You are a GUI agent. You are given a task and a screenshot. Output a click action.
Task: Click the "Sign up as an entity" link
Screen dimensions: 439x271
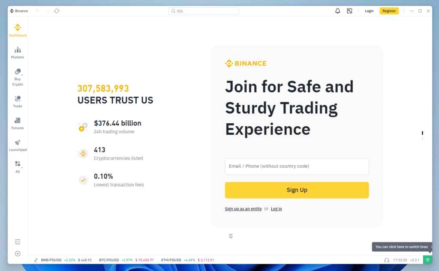coord(243,209)
